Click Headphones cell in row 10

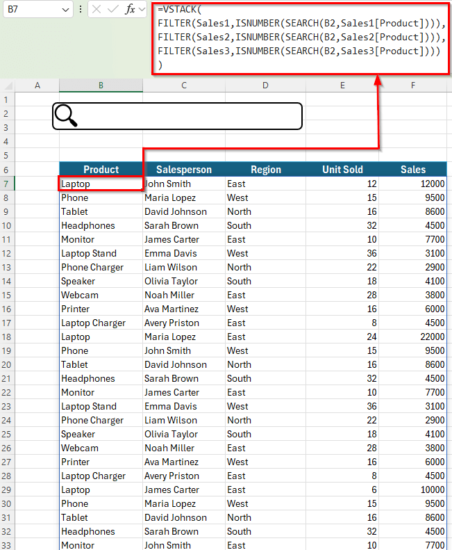(101, 225)
